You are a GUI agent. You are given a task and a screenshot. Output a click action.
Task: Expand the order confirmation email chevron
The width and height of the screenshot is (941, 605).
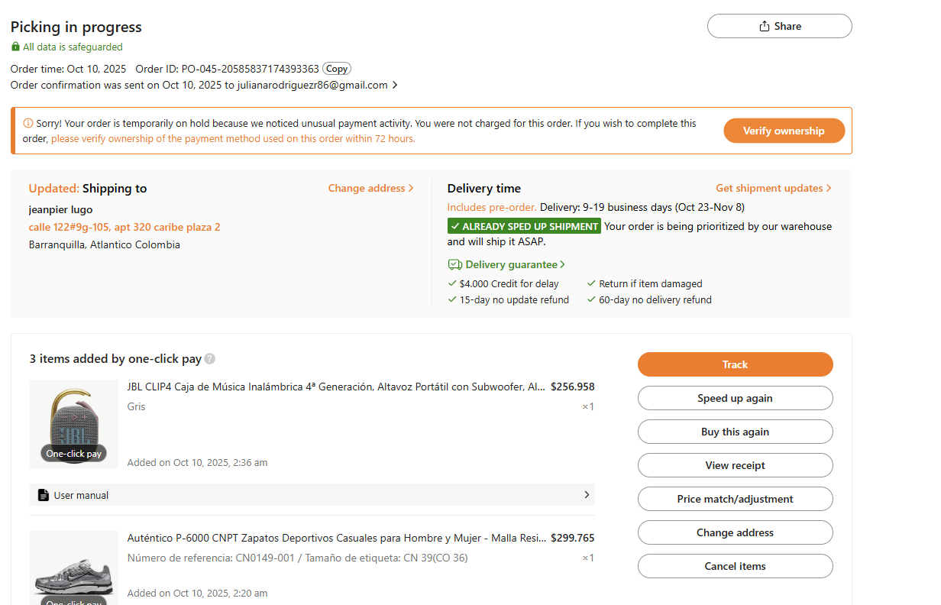click(x=395, y=86)
